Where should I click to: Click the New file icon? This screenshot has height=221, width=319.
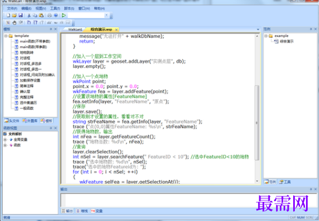click(x=8, y=15)
